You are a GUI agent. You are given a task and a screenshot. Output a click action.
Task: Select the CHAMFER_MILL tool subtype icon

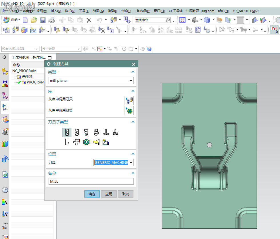(77, 132)
